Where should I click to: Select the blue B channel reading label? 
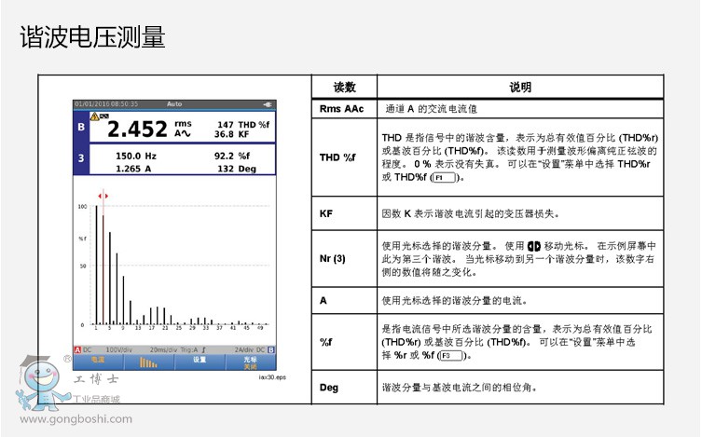tap(81, 127)
